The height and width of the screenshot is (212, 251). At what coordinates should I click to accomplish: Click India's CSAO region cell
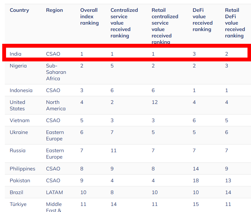point(53,54)
